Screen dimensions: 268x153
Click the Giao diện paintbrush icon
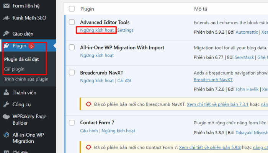tap(7, 34)
